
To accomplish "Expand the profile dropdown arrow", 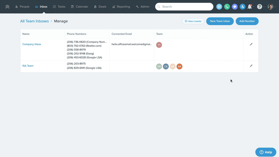I will pyautogui.click(x=275, y=7).
